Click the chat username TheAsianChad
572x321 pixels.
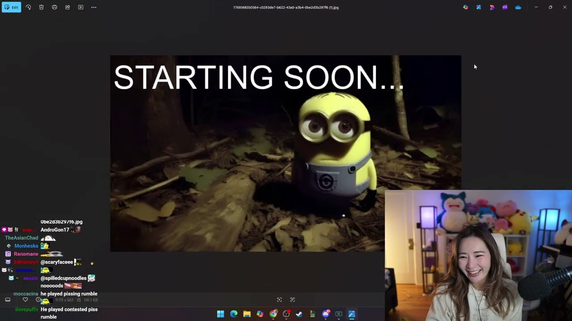tap(21, 238)
